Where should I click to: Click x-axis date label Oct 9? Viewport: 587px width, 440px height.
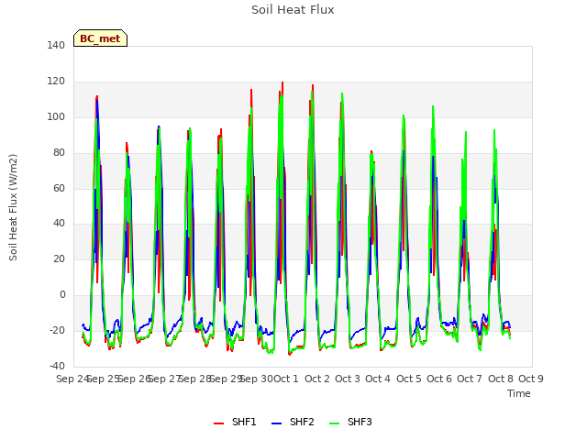(531, 379)
